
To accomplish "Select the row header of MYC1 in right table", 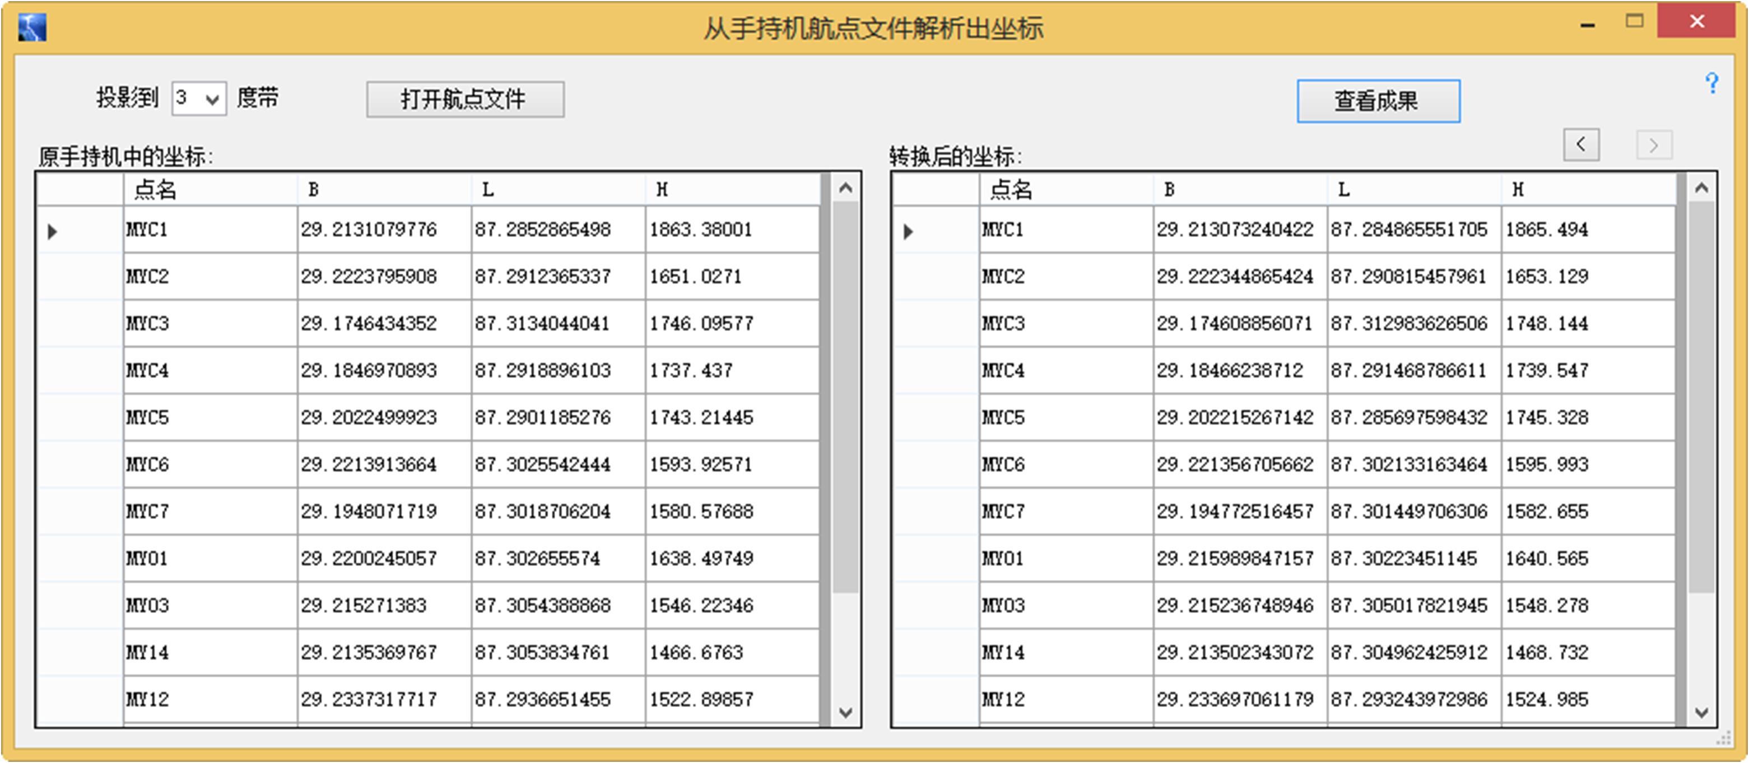I will pyautogui.click(x=936, y=230).
